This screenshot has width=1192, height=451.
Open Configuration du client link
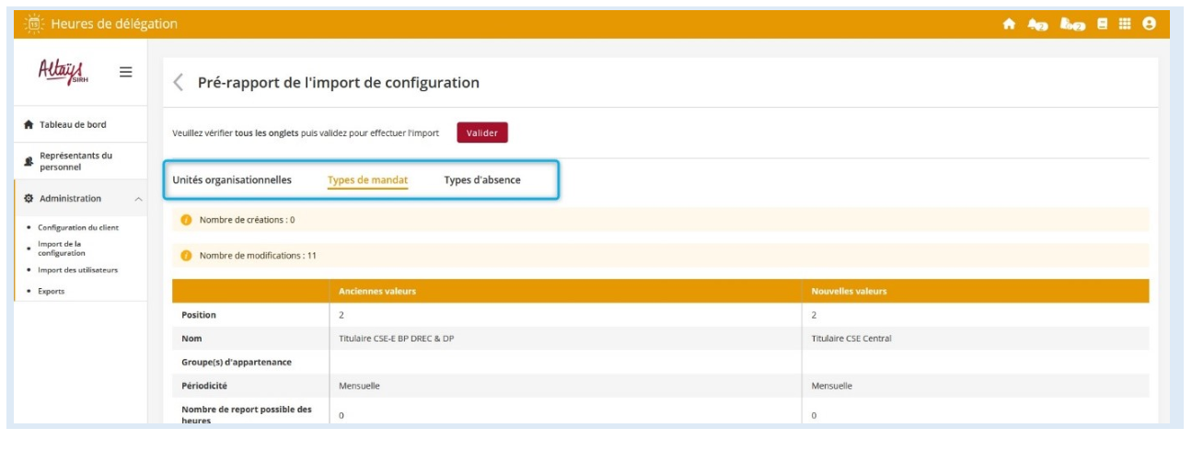[x=78, y=227]
